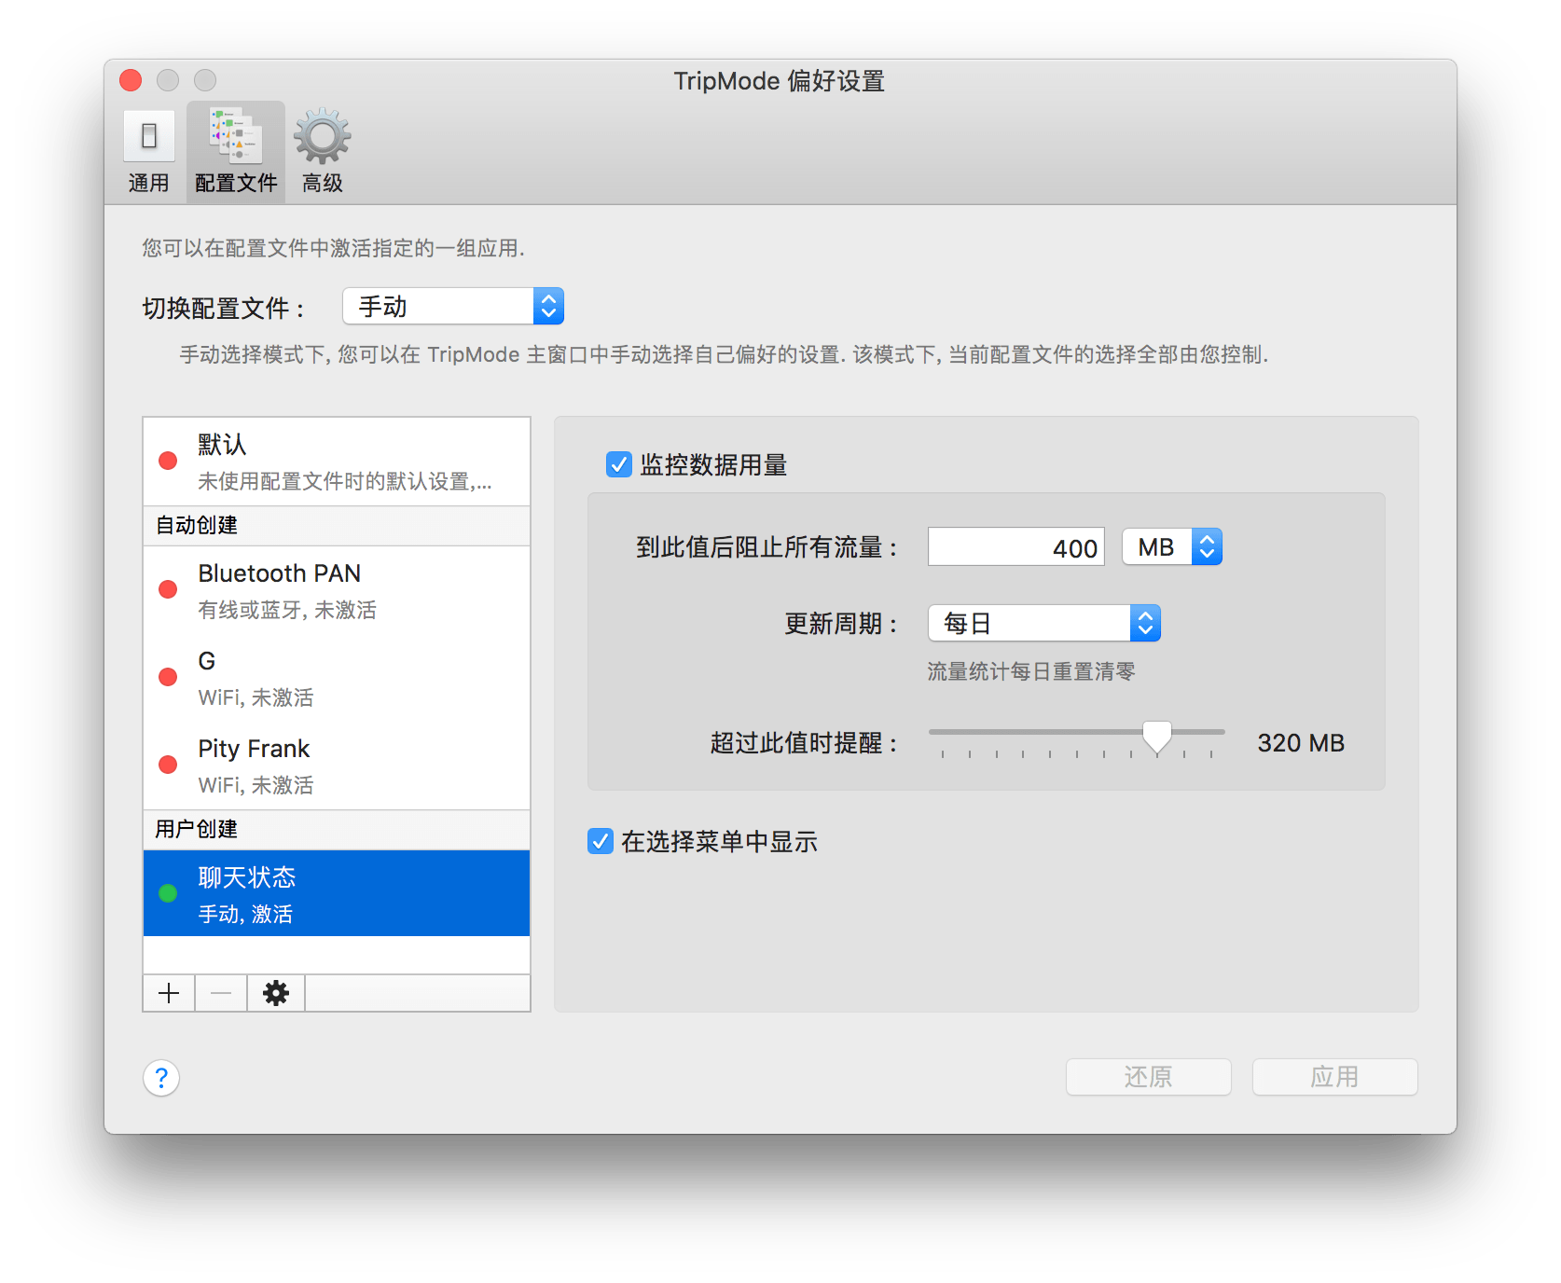Select the Bluetooth PAN profile
Viewport: 1561px width, 1283px height.
coord(337,590)
